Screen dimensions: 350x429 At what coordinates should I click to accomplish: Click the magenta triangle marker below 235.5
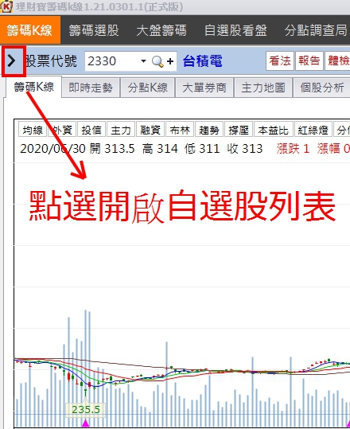[x=86, y=423]
